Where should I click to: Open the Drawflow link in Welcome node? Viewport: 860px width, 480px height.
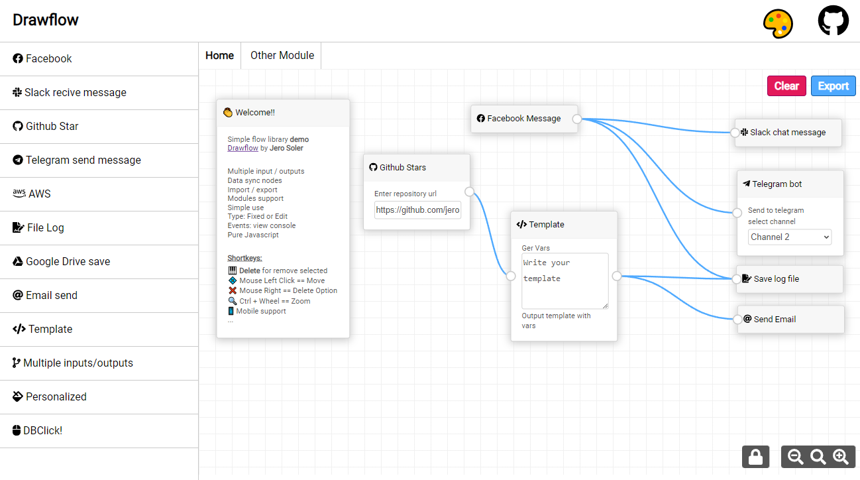(x=242, y=149)
